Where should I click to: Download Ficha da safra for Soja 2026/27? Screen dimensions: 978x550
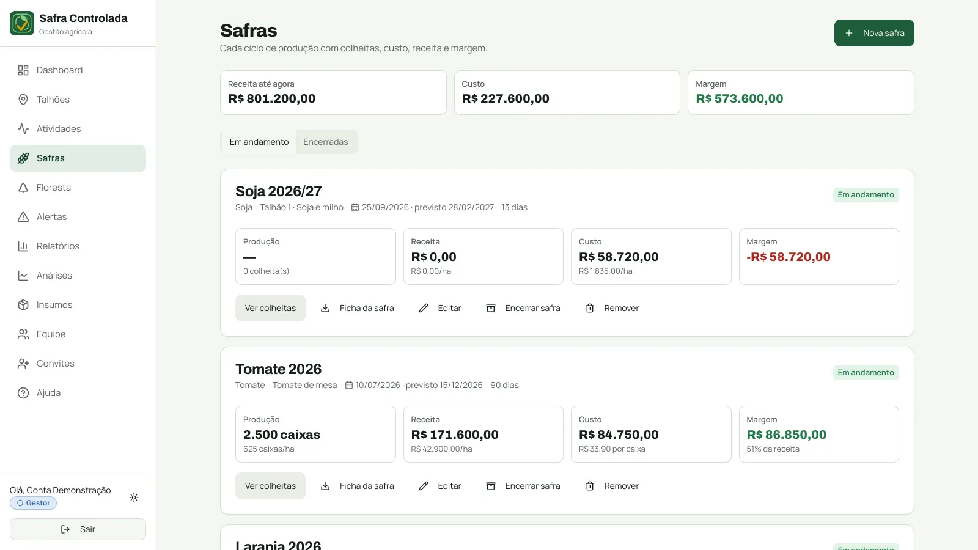pyautogui.click(x=358, y=308)
